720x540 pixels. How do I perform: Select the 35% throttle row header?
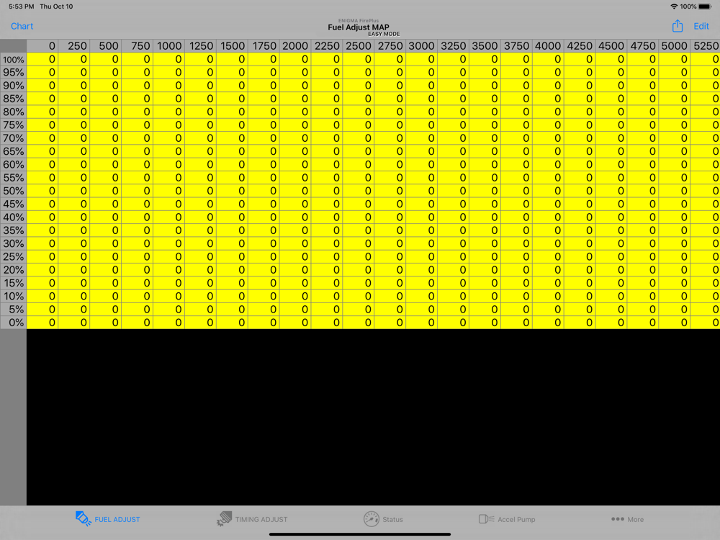[x=13, y=230]
